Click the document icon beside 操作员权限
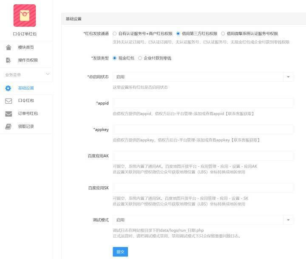The width and height of the screenshot is (306, 259). pyautogui.click(x=8, y=60)
